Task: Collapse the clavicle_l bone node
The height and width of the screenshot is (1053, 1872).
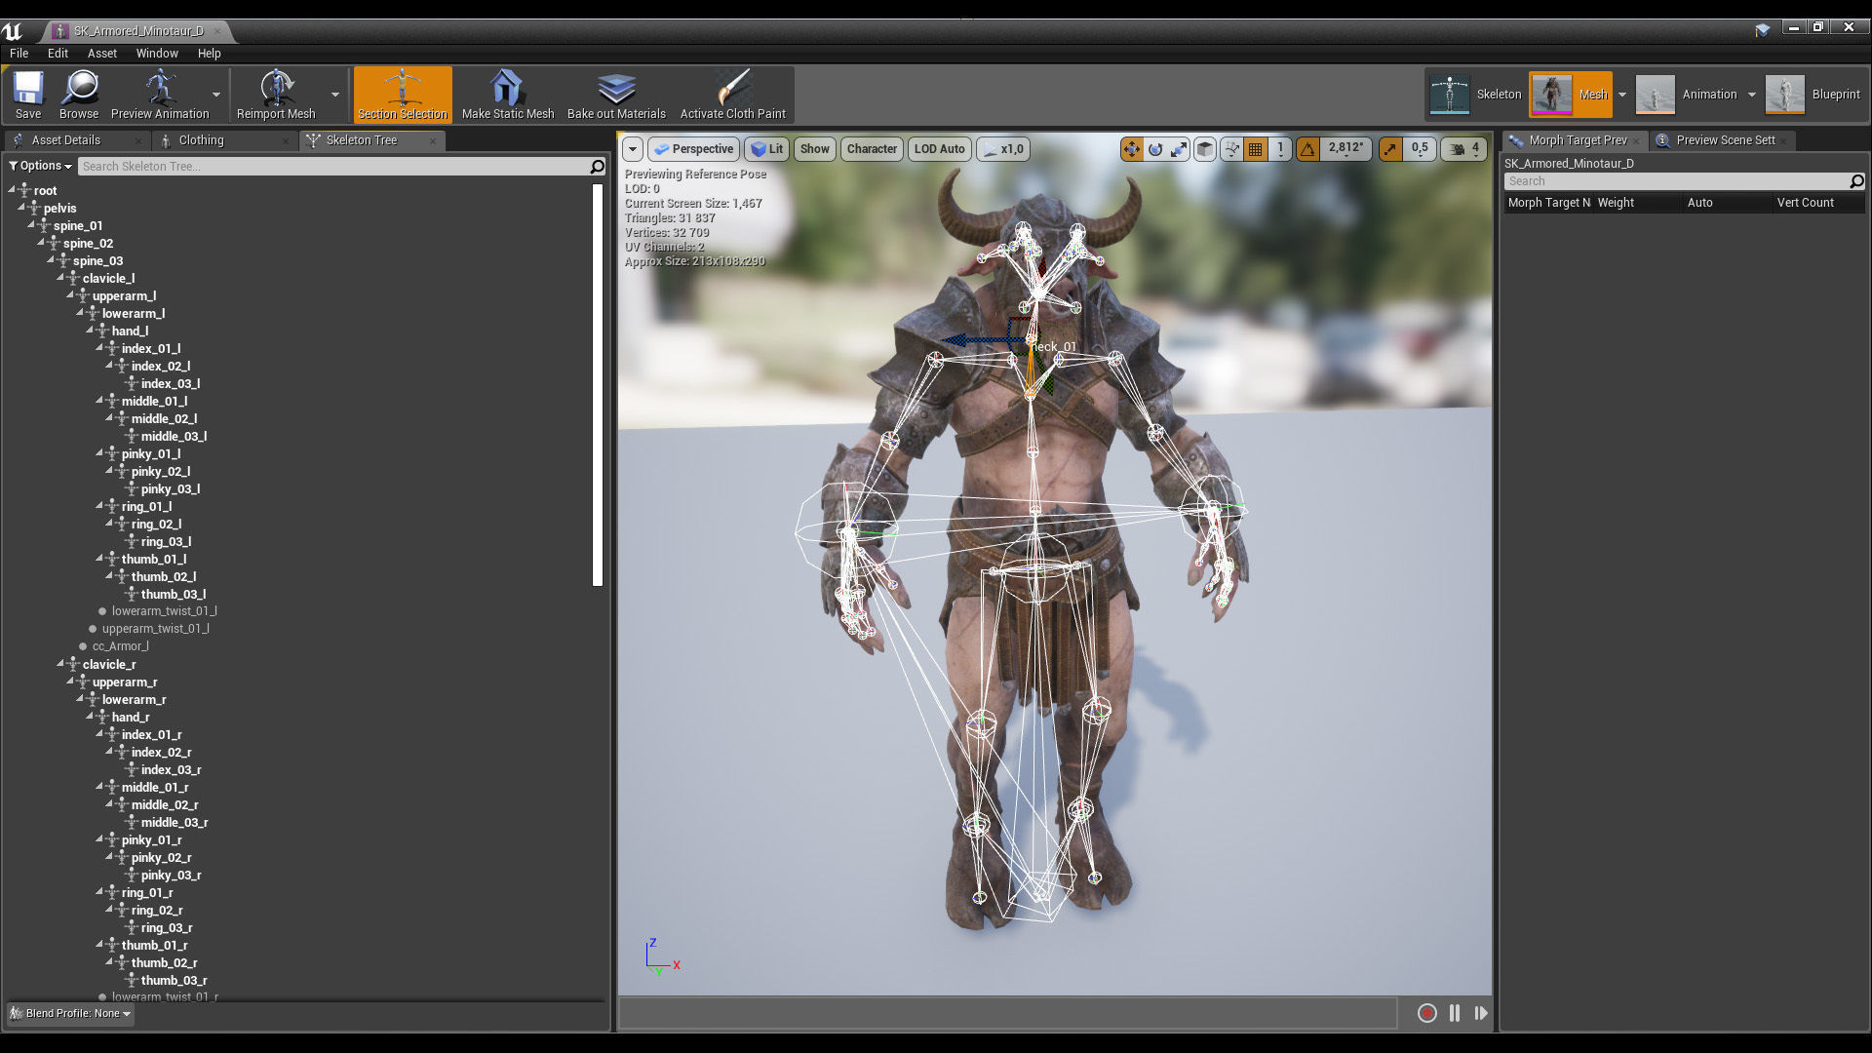Action: pos(60,278)
